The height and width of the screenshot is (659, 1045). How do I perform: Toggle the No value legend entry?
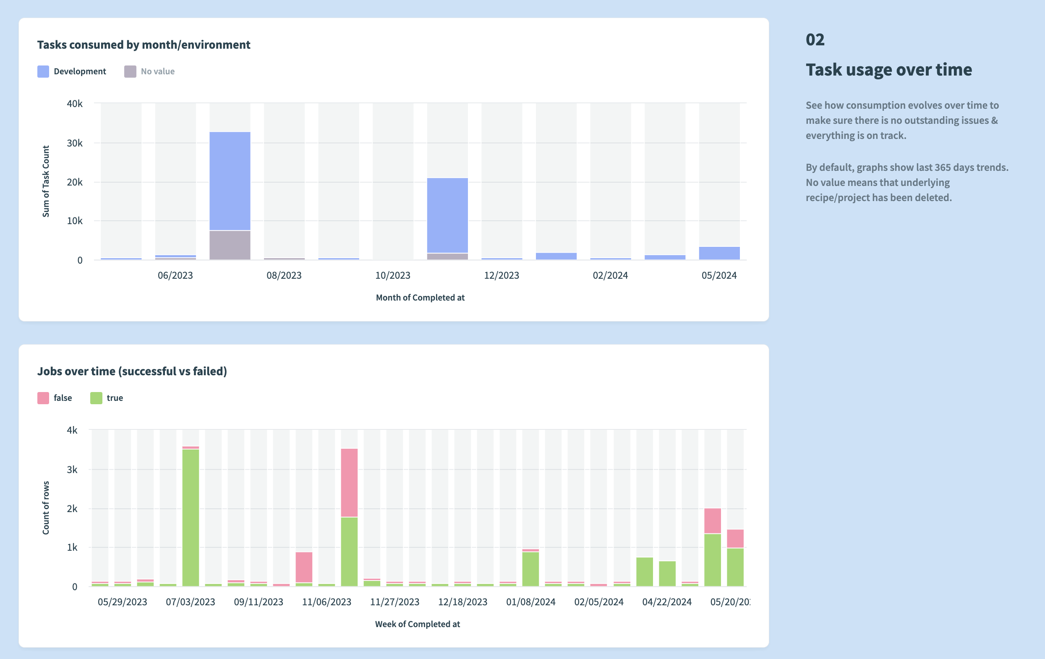(x=157, y=71)
